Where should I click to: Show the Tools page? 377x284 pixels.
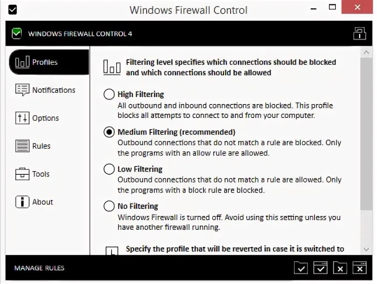pyautogui.click(x=41, y=174)
